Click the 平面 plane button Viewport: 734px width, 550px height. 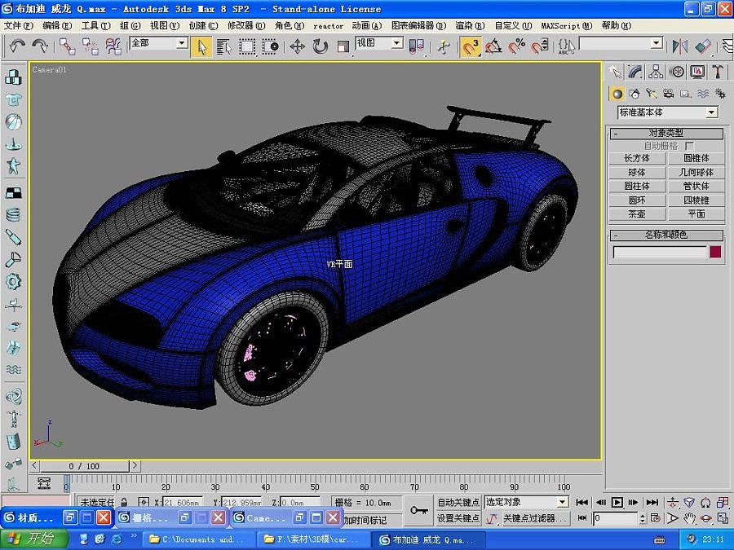696,213
